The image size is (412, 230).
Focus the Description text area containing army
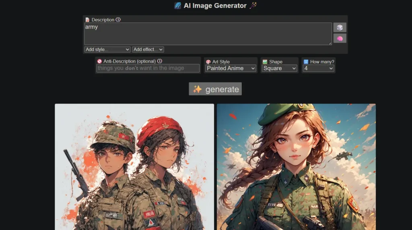[208, 33]
